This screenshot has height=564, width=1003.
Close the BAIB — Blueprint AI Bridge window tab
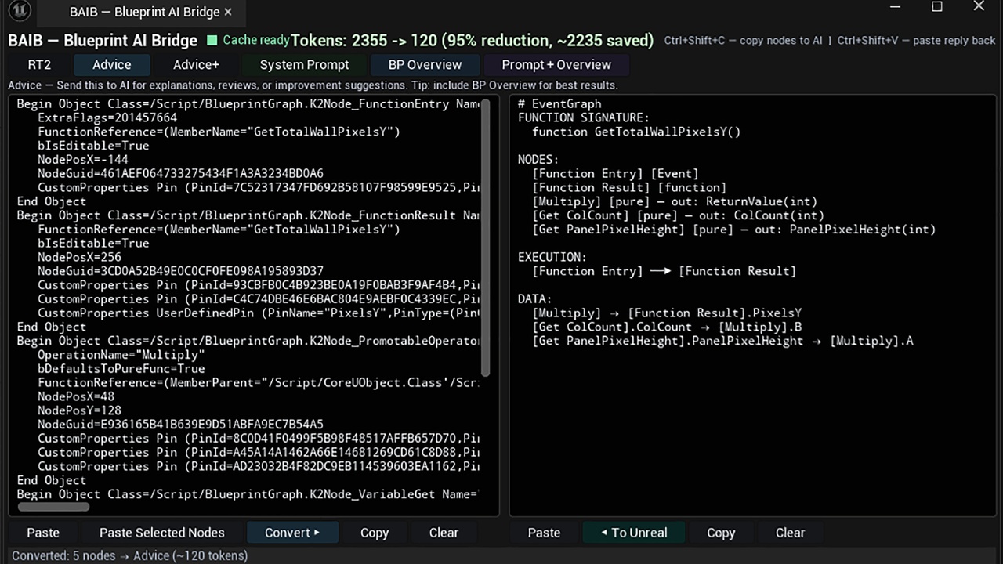[x=228, y=12]
